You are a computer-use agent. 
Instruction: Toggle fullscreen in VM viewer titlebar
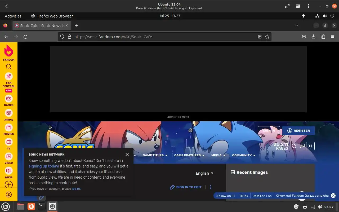tap(287, 6)
